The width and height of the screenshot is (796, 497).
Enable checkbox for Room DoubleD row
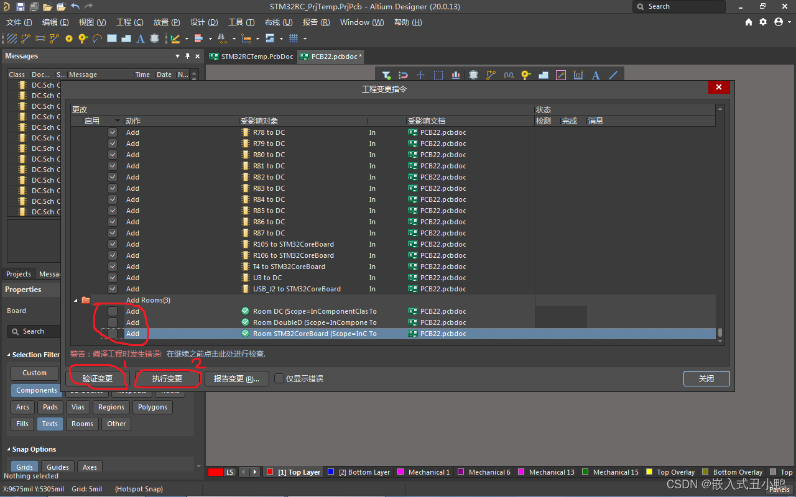[x=113, y=322]
